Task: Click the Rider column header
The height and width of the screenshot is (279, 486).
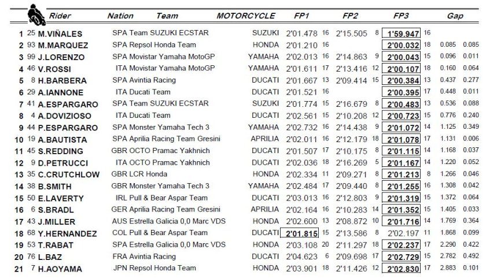Action: point(60,16)
